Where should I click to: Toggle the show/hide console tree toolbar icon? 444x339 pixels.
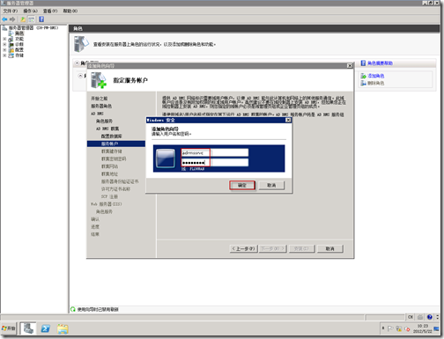tap(32, 19)
